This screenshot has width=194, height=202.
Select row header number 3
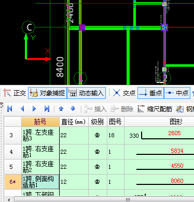pos(13,135)
